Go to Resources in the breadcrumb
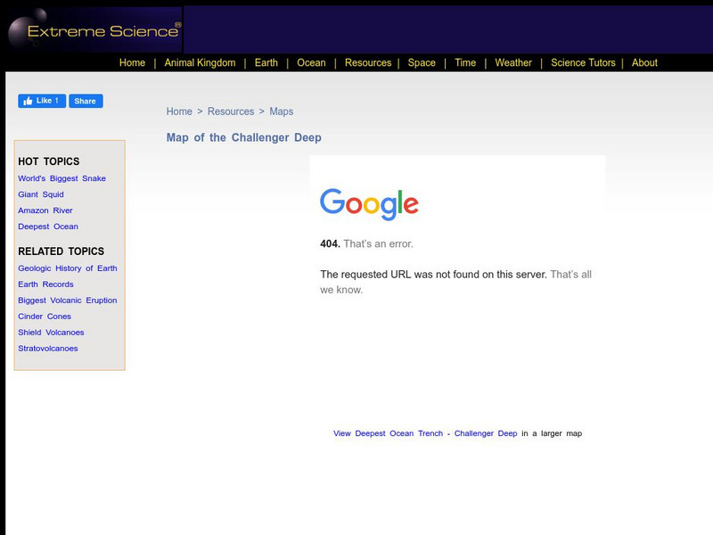The width and height of the screenshot is (713, 535). point(231,111)
